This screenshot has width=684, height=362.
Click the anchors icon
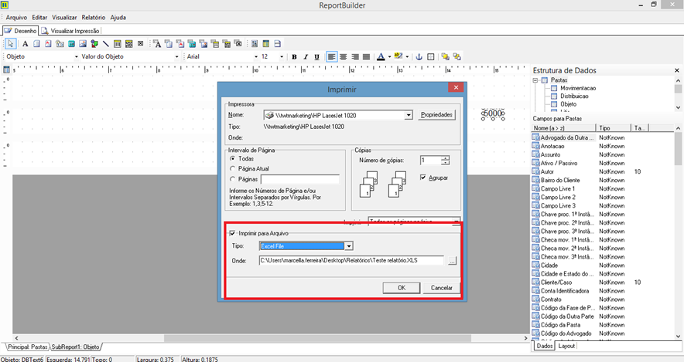(x=419, y=56)
